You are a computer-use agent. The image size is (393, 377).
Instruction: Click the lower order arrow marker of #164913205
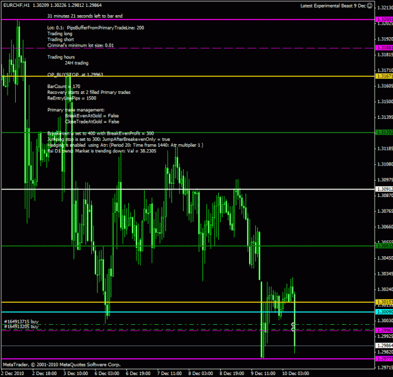coord(293,329)
